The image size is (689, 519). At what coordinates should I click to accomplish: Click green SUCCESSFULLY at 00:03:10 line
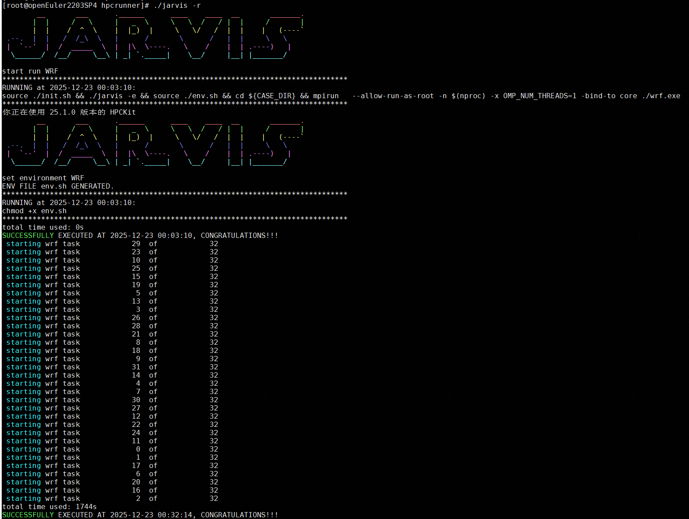click(28, 236)
